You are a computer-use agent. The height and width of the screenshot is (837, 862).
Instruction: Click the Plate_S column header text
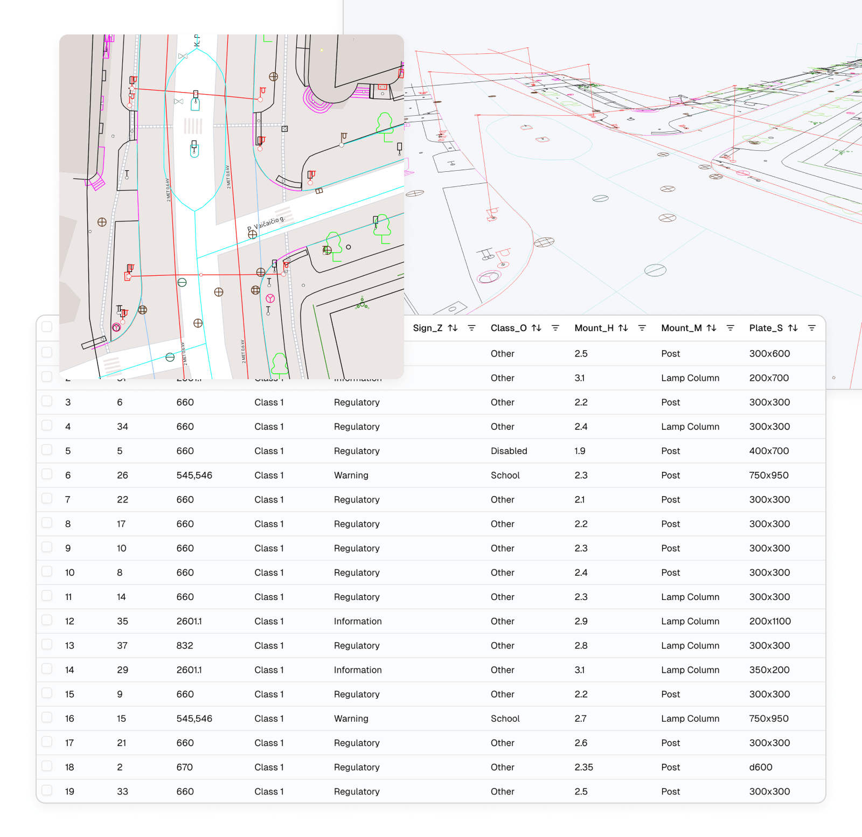point(766,328)
